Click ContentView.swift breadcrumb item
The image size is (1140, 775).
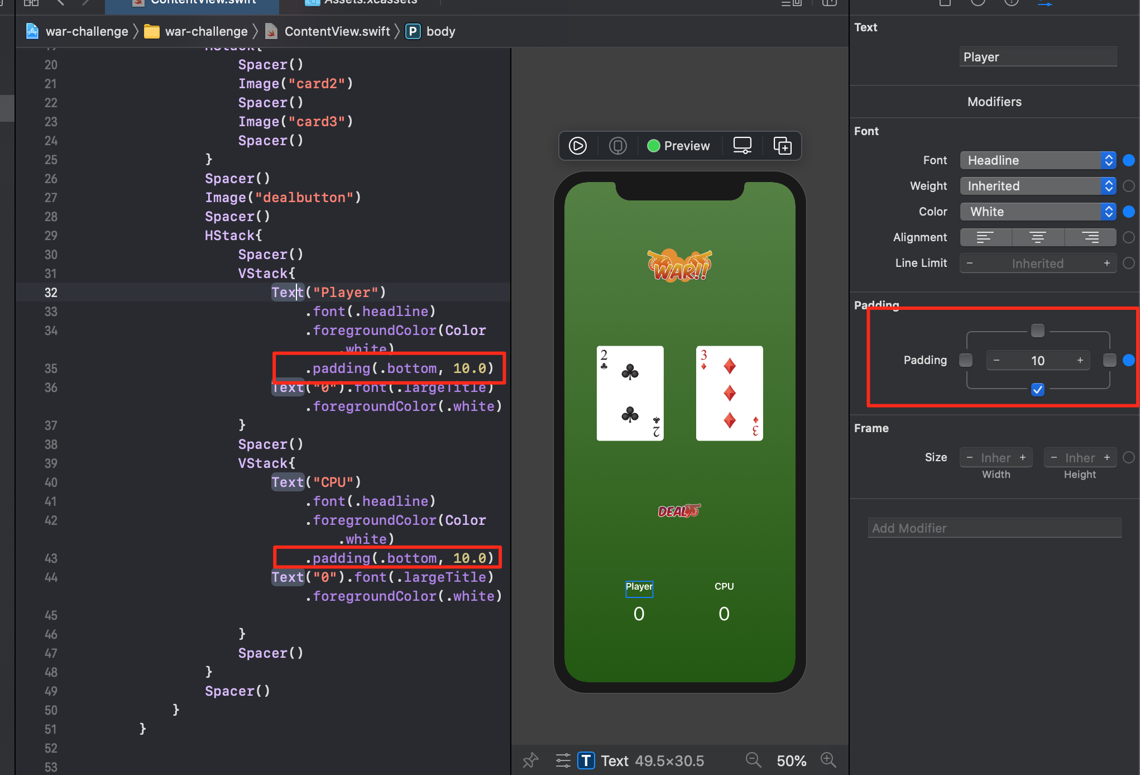[x=337, y=31]
